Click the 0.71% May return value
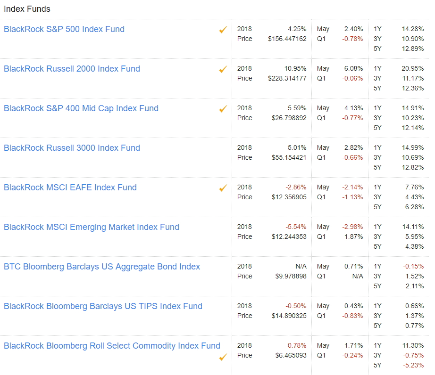Screen dimensions: 435x375 pyautogui.click(x=354, y=267)
